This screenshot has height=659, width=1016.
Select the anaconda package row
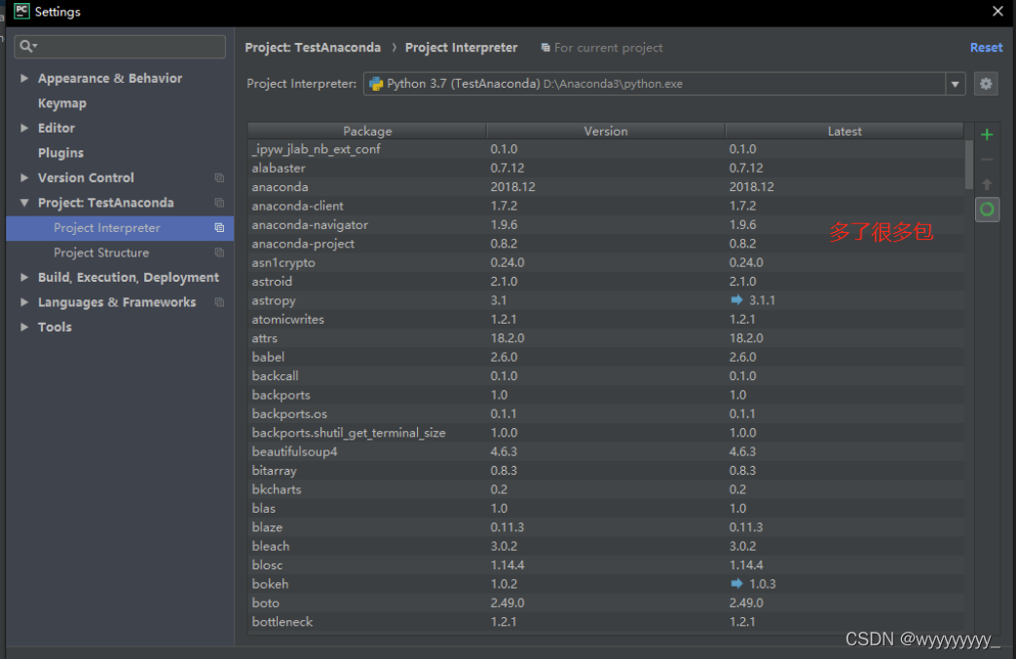[606, 187]
